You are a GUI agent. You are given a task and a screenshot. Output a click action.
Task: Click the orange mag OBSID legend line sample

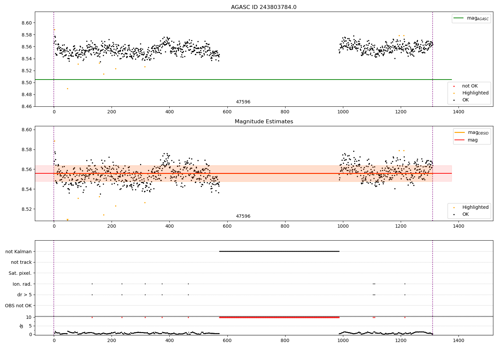(x=460, y=133)
